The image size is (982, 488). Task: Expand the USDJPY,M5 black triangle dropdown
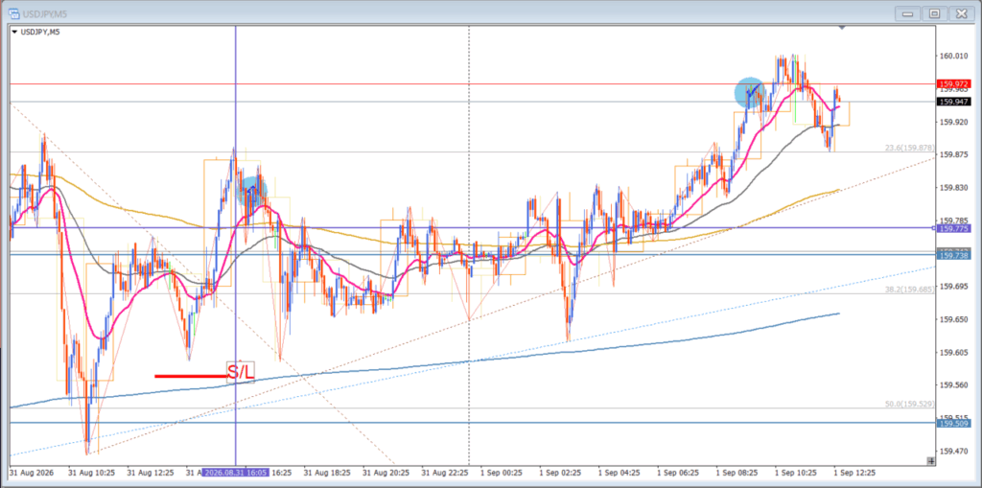click(x=14, y=32)
